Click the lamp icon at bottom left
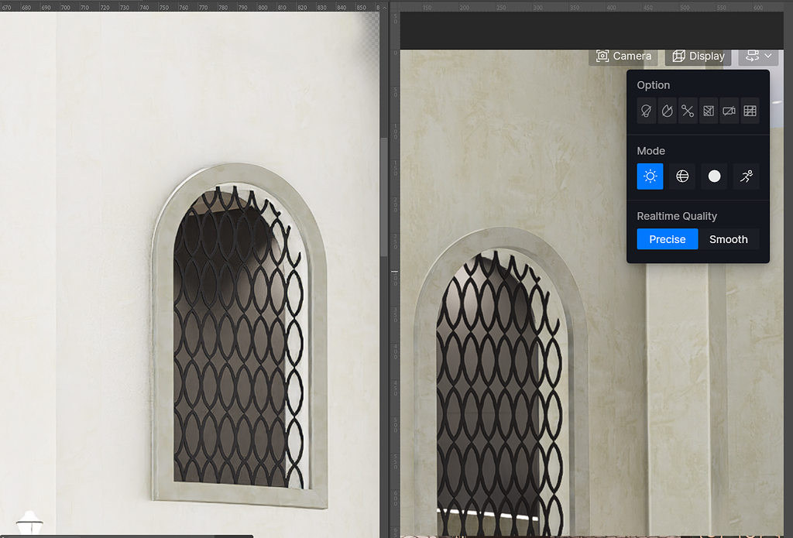This screenshot has width=793, height=538. [29, 523]
